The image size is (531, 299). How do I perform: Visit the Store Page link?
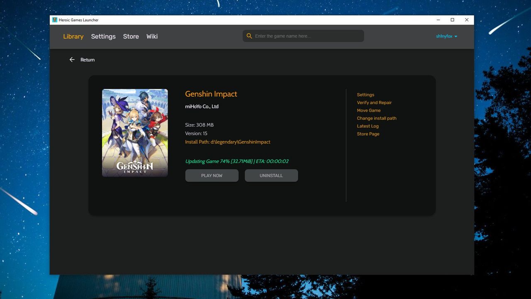click(368, 134)
